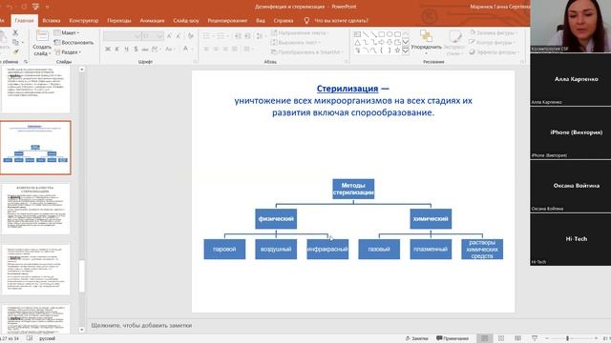The width and height of the screenshot is (611, 343).
Task: Open the Вставка ribbon tab
Action: pyautogui.click(x=51, y=21)
